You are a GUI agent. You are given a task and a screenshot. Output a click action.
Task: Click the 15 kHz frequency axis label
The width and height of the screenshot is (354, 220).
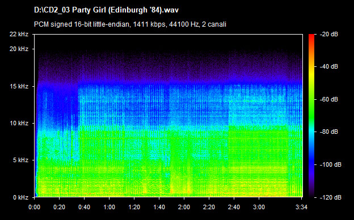pos(19,86)
